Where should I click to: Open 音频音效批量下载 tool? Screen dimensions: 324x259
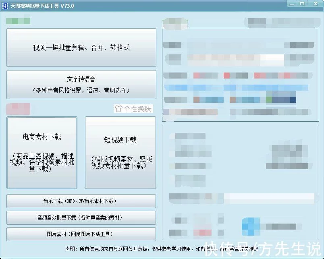coord(81,218)
